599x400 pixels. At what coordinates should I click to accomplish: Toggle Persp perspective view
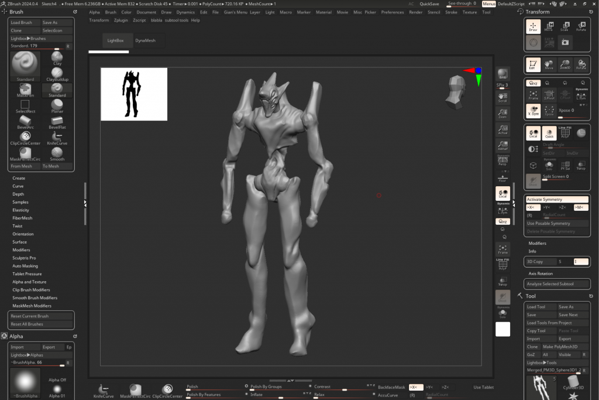502,160
